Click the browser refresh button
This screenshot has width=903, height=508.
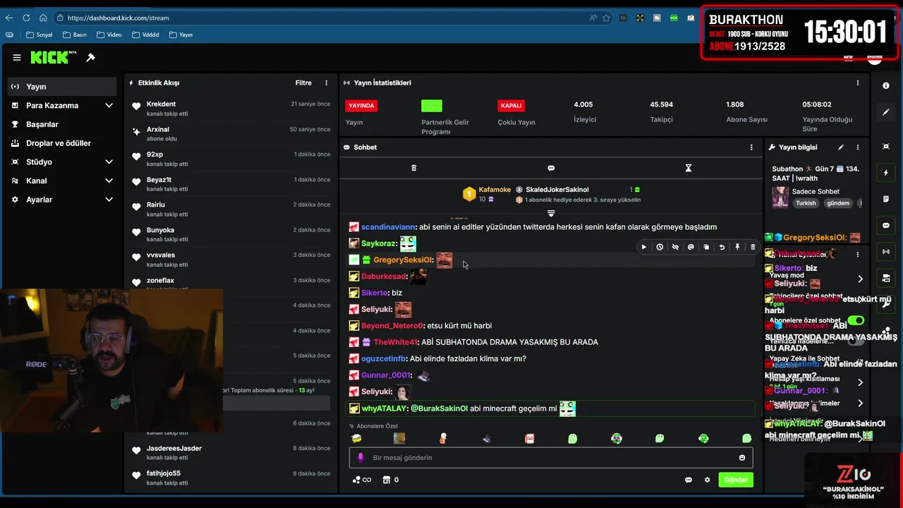point(26,18)
